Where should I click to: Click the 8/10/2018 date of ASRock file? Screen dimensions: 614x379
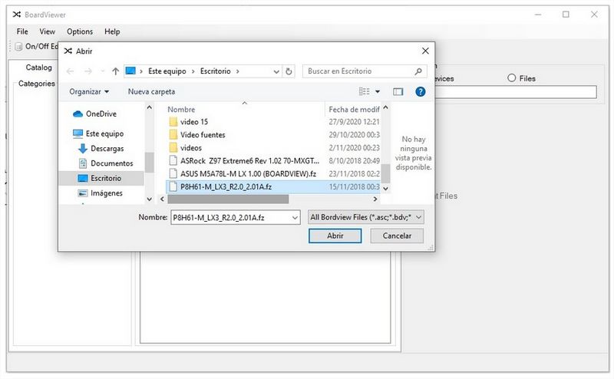coord(354,160)
